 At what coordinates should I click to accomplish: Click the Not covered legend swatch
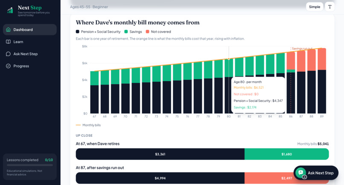pos(147,32)
